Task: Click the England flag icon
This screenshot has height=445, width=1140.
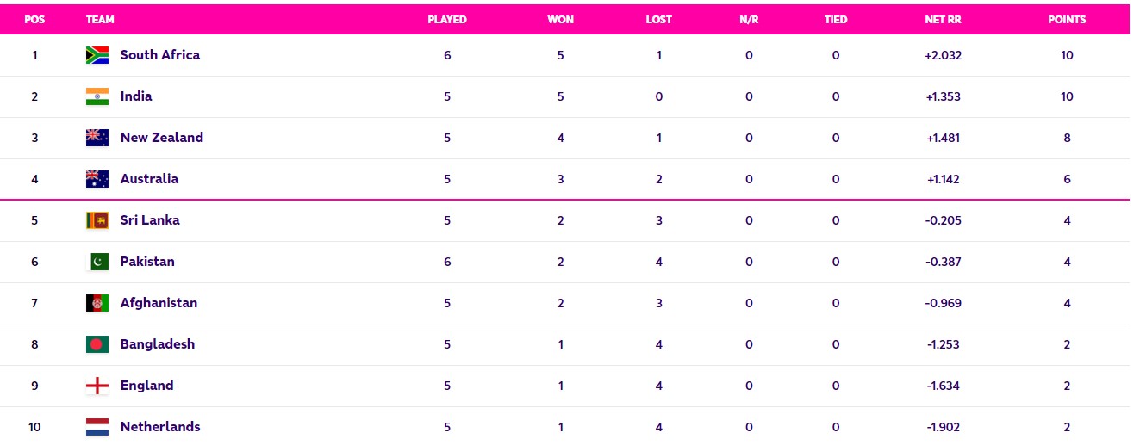Action: coord(97,386)
